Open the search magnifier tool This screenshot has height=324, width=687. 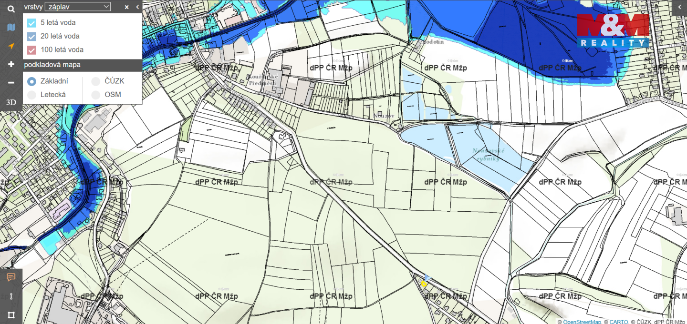click(11, 9)
